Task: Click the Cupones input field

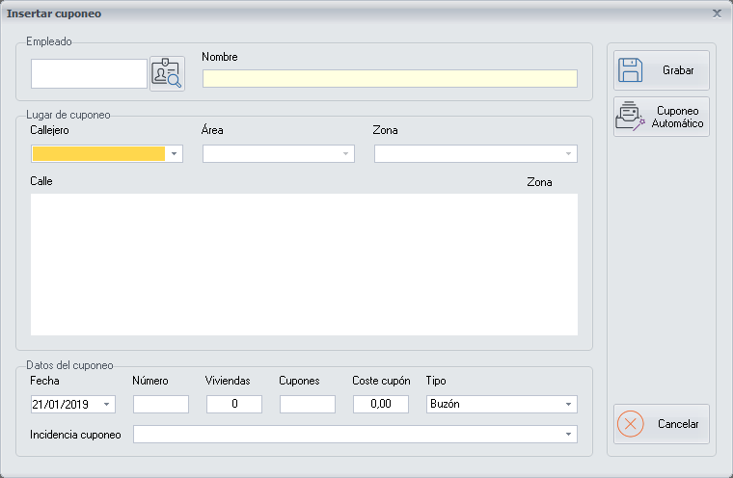Action: [307, 405]
